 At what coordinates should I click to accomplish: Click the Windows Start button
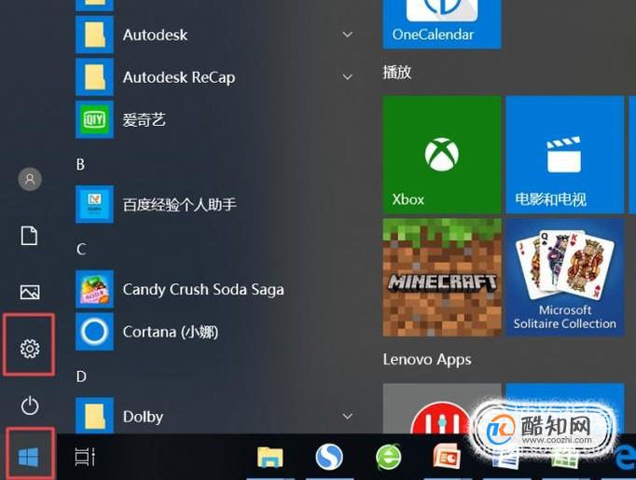(28, 457)
